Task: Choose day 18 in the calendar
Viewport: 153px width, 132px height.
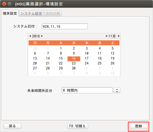Action: click(100, 58)
